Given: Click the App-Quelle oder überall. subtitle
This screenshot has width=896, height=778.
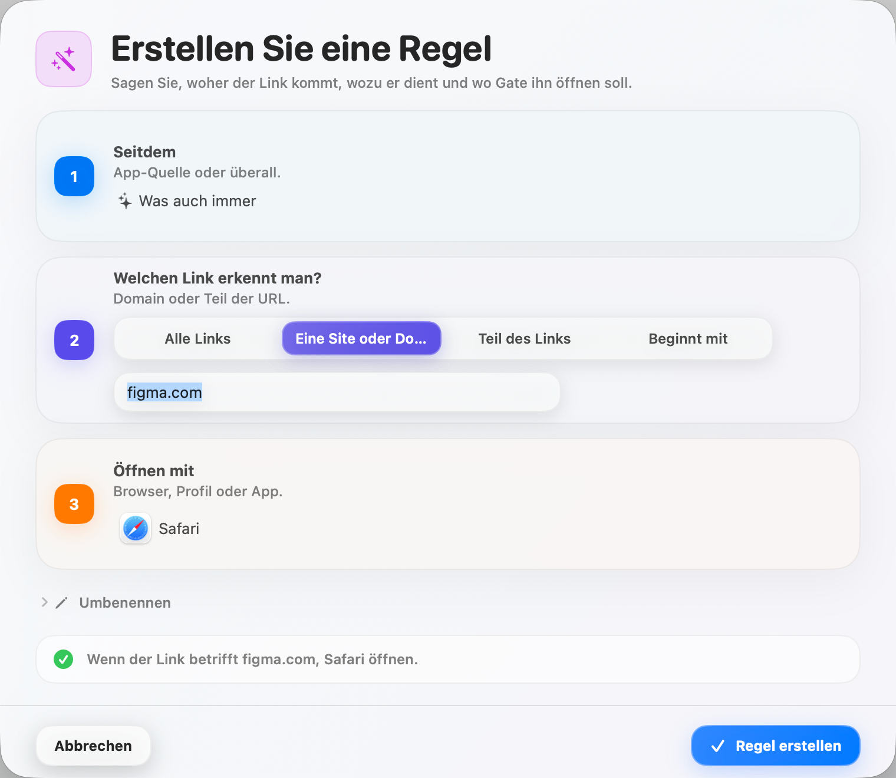Looking at the screenshot, I should click(197, 173).
